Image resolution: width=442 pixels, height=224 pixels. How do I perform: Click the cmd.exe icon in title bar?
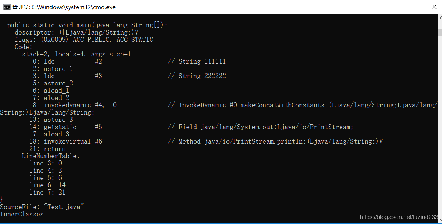7,7
